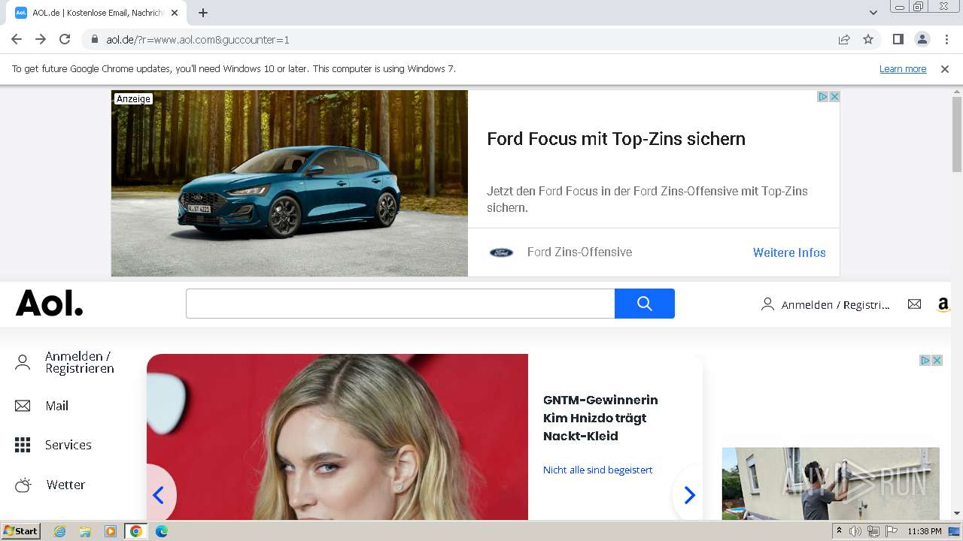
Task: Reload the AOL page
Action: [x=65, y=39]
